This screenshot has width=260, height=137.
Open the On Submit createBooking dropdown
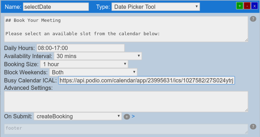click(x=78, y=116)
